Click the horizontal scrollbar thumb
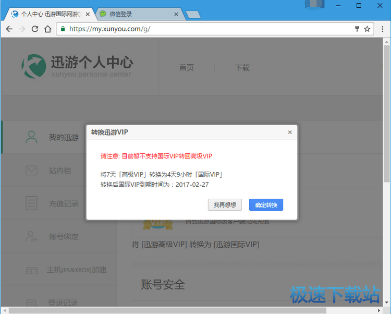The image size is (391, 314). coord(167,310)
